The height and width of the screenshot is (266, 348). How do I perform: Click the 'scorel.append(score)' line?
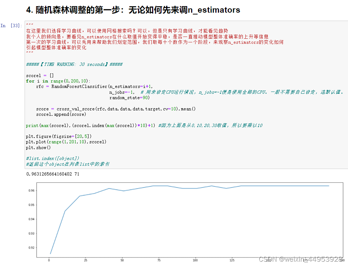[61, 114]
